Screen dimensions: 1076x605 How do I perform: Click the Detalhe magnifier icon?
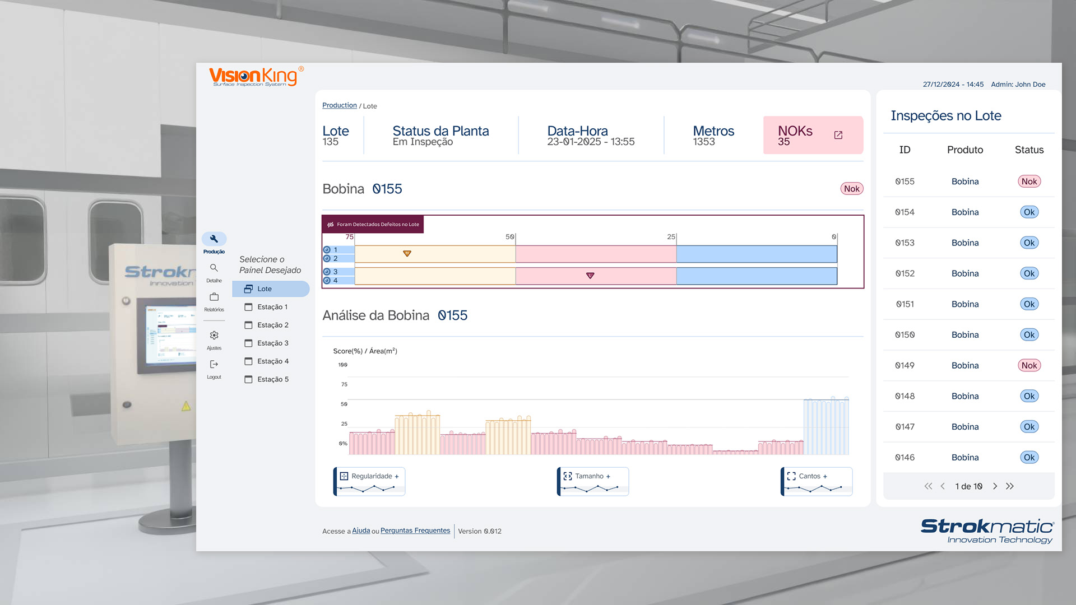tap(214, 268)
